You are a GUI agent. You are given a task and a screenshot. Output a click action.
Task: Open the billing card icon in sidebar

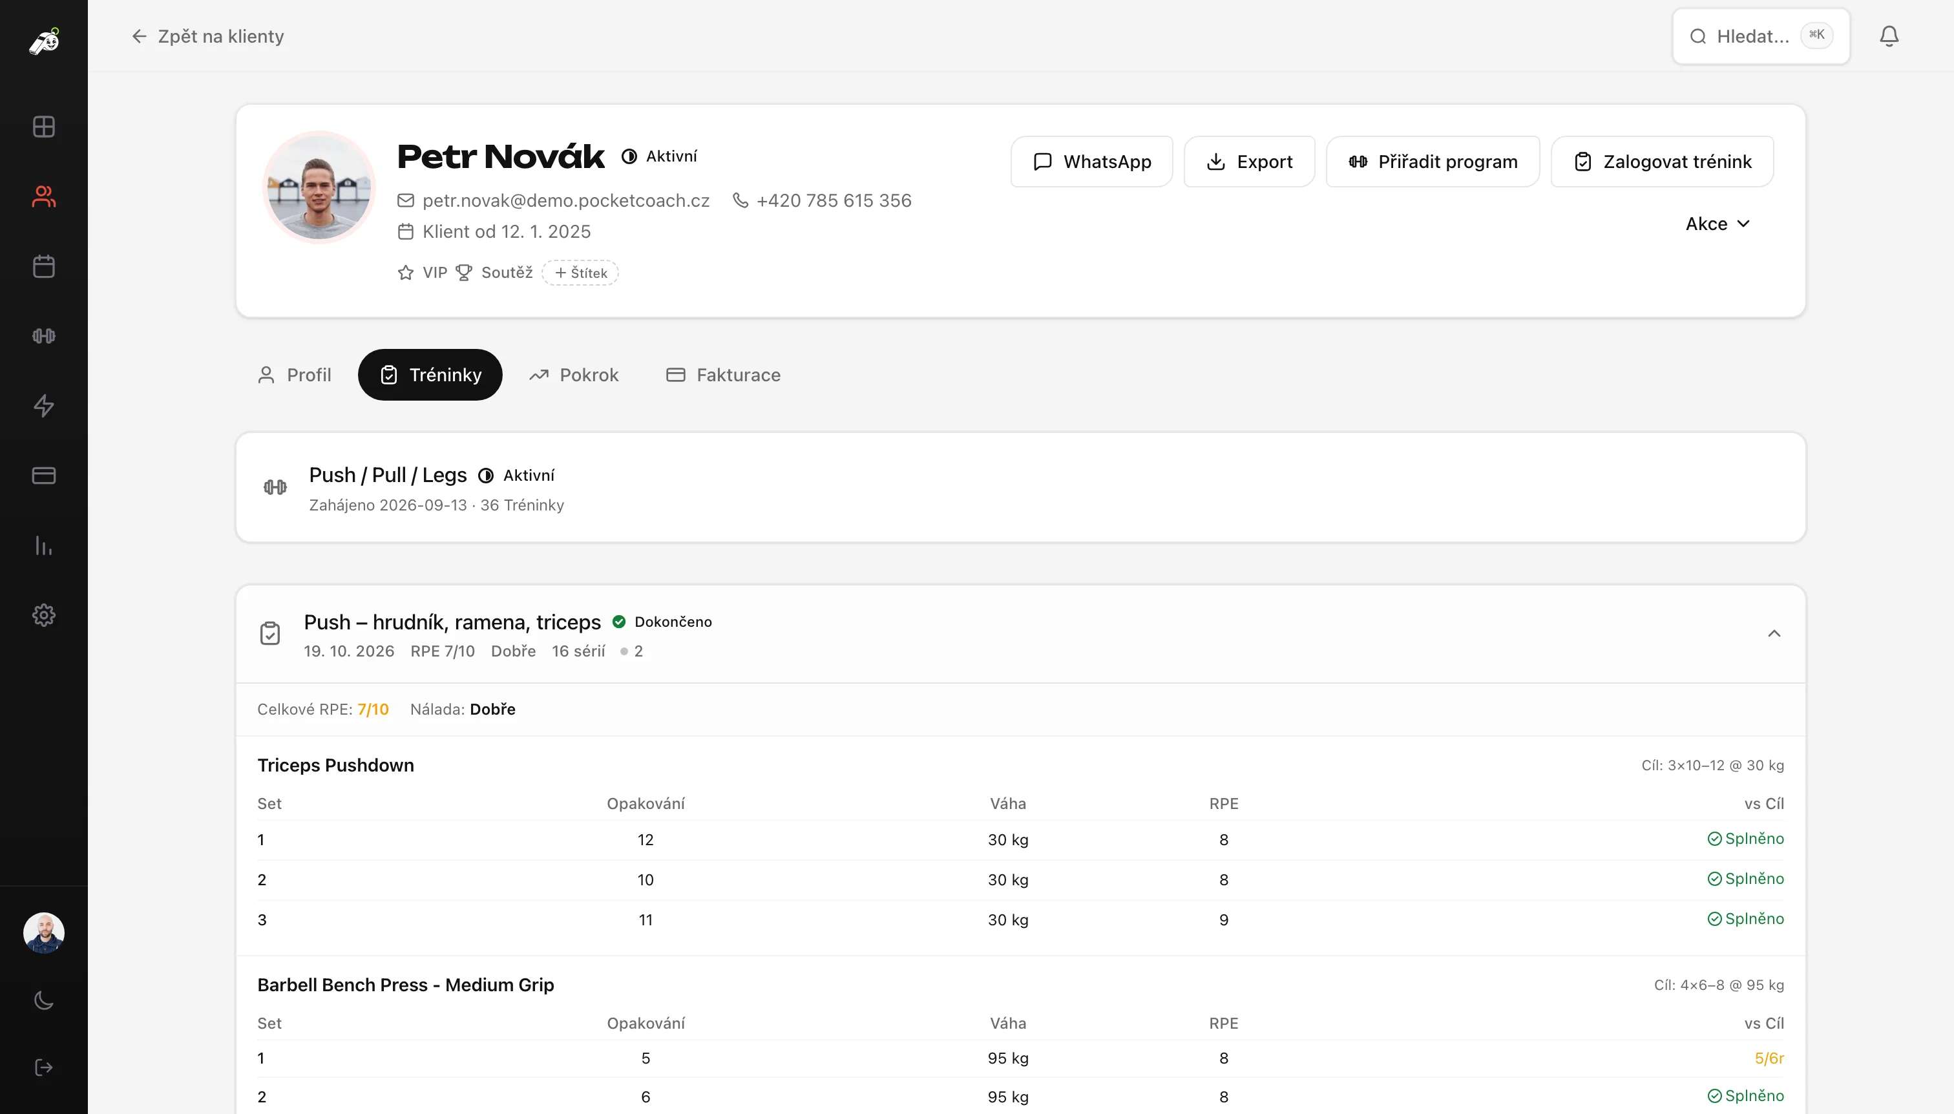43,475
